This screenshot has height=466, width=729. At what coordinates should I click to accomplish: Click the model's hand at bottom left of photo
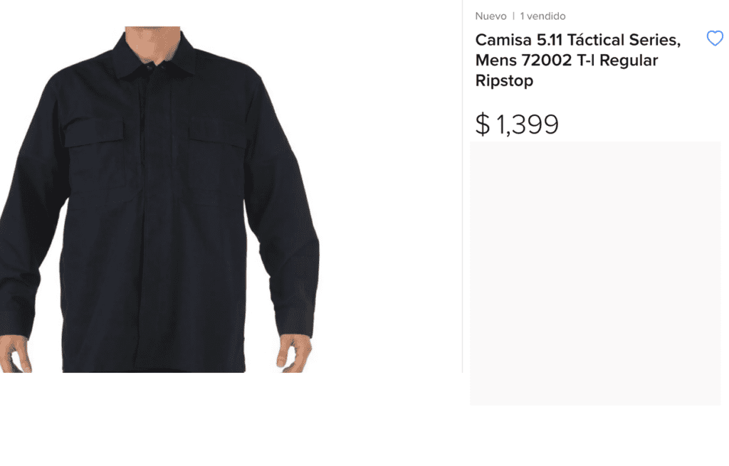(16, 354)
